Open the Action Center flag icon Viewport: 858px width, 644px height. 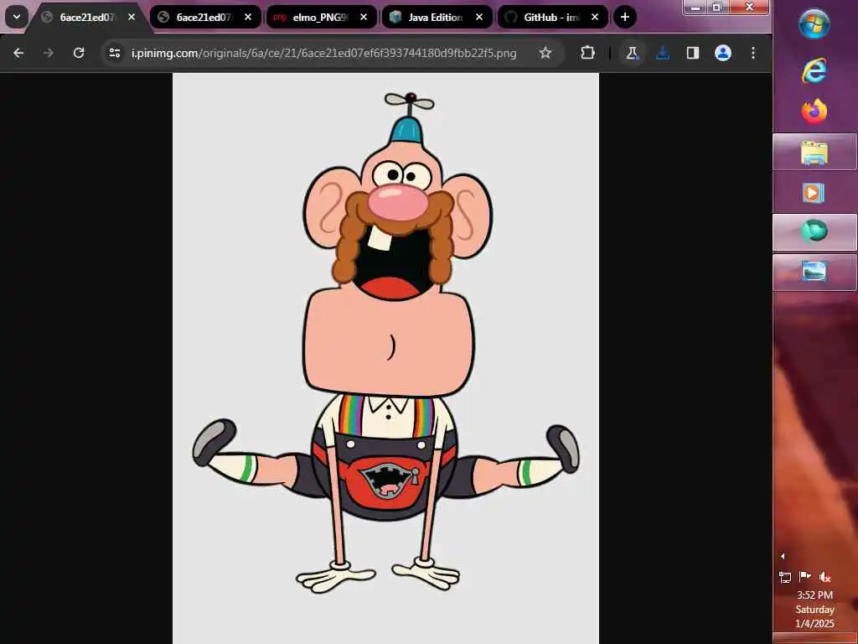tap(805, 576)
